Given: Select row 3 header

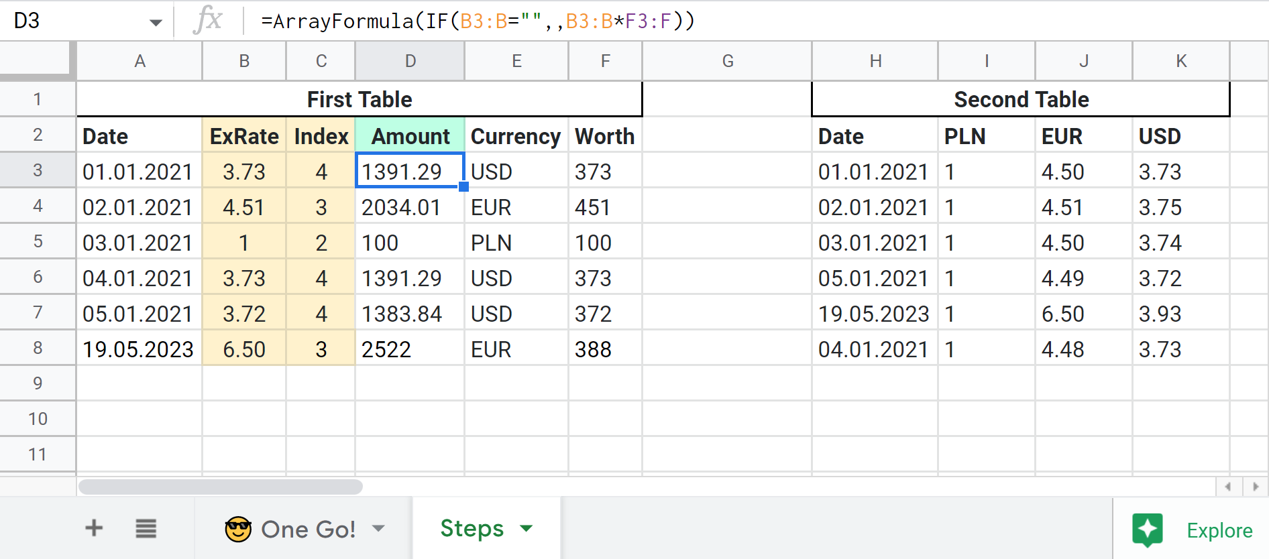Looking at the screenshot, I should [x=38, y=170].
